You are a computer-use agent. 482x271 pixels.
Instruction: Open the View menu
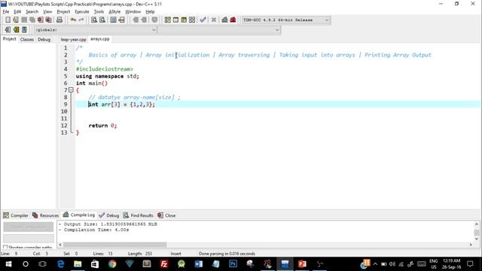47,12
